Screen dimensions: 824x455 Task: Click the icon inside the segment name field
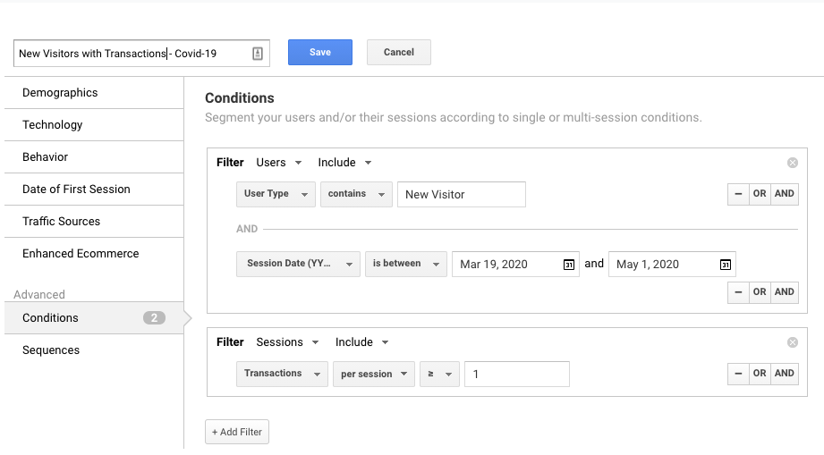pos(258,54)
